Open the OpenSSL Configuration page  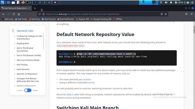coord(27,74)
